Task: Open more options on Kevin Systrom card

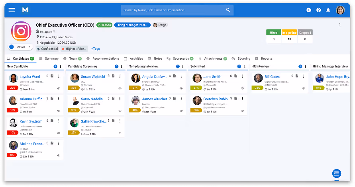Action: coord(59,121)
